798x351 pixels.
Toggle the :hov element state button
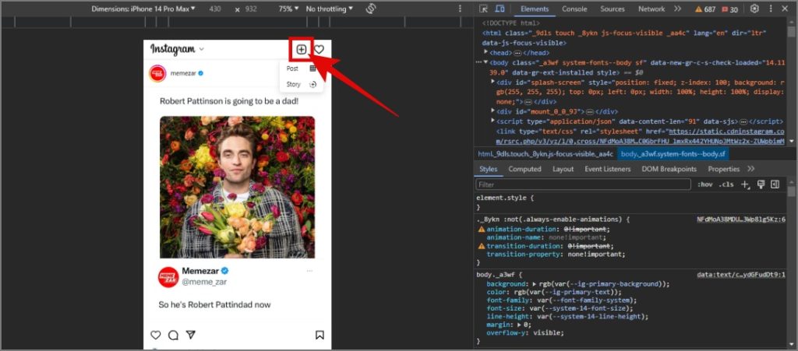[704, 184]
